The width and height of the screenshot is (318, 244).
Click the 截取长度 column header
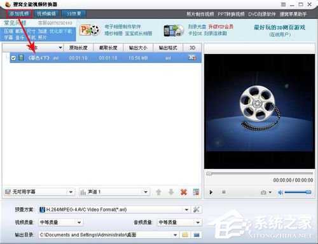[108, 48]
